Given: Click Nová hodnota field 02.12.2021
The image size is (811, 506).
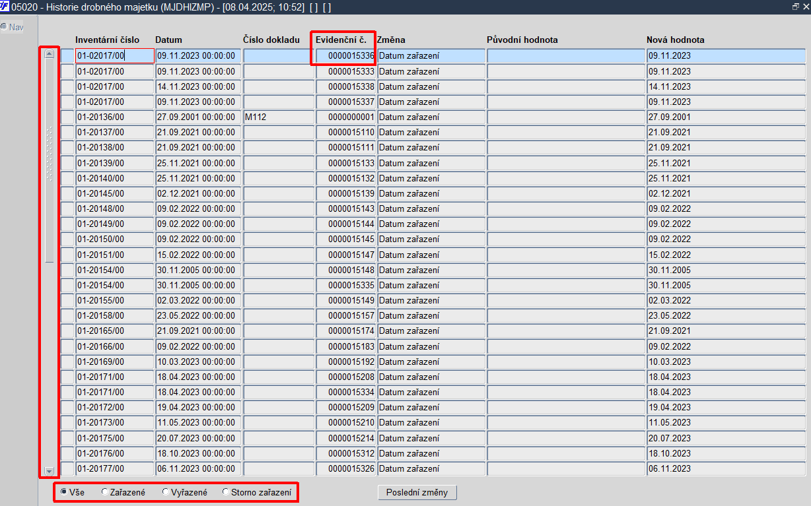Looking at the screenshot, I should click(726, 193).
